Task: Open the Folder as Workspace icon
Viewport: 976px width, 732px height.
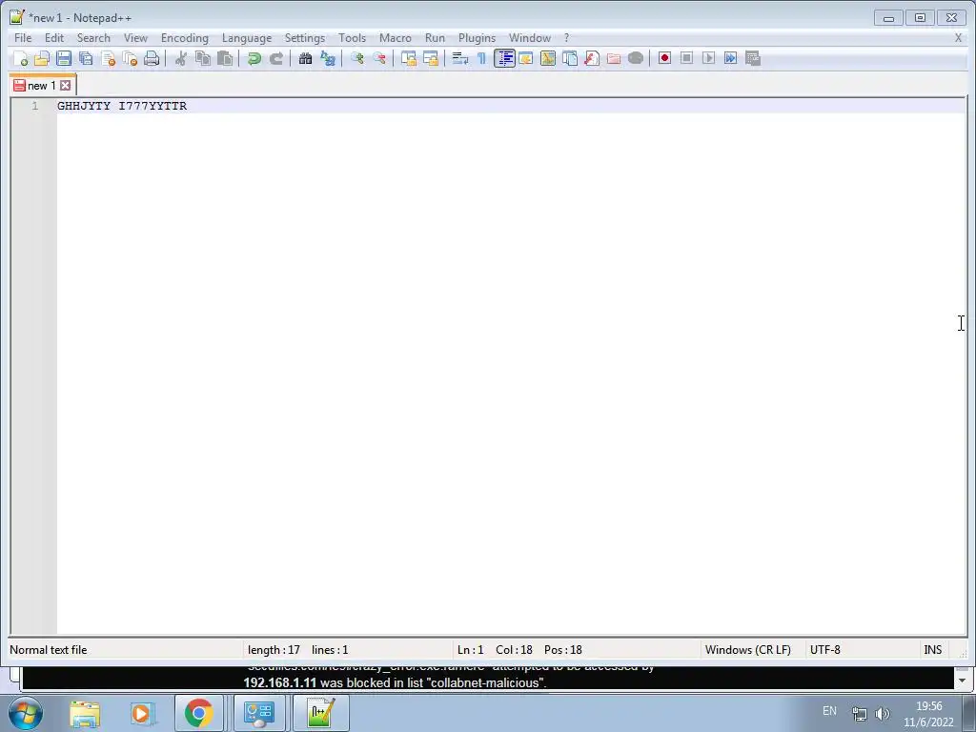Action: 614,58
